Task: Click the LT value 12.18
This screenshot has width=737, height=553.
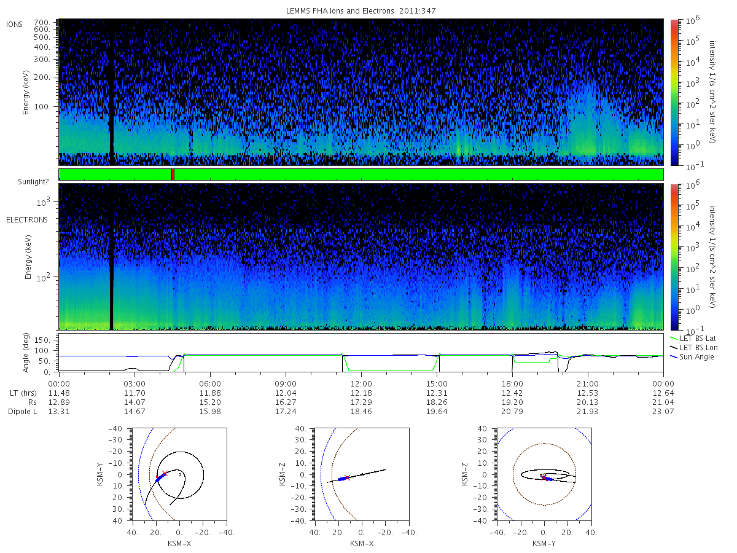Action: (x=361, y=393)
